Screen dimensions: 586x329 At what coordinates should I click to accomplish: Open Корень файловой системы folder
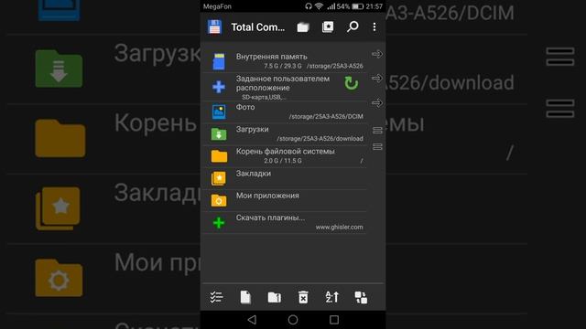pyautogui.click(x=284, y=156)
